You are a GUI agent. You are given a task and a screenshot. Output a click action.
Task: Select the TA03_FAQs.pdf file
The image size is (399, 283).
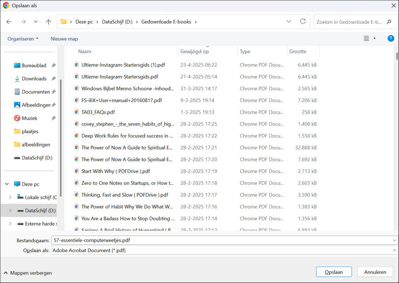(x=98, y=112)
